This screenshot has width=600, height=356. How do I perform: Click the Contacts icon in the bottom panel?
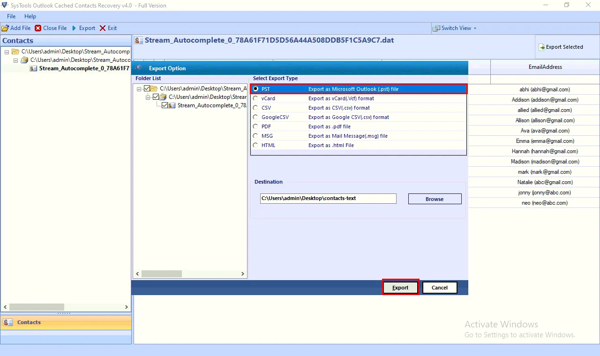click(7, 322)
